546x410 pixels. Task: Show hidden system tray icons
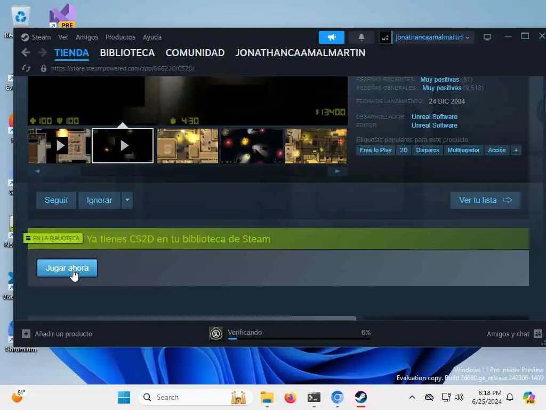pos(412,397)
